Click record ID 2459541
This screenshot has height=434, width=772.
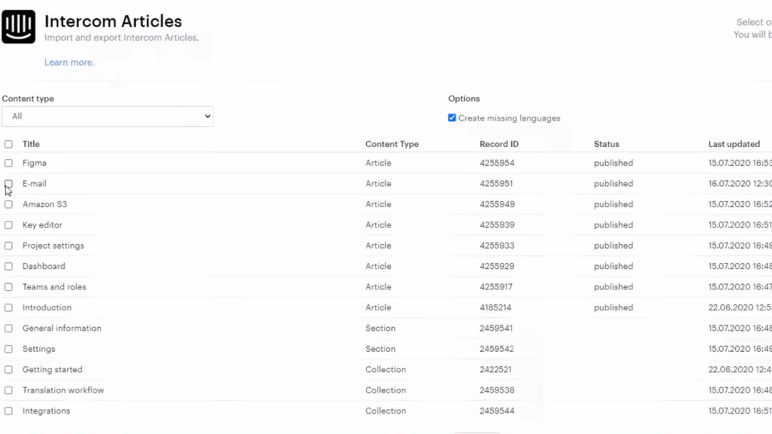point(496,329)
